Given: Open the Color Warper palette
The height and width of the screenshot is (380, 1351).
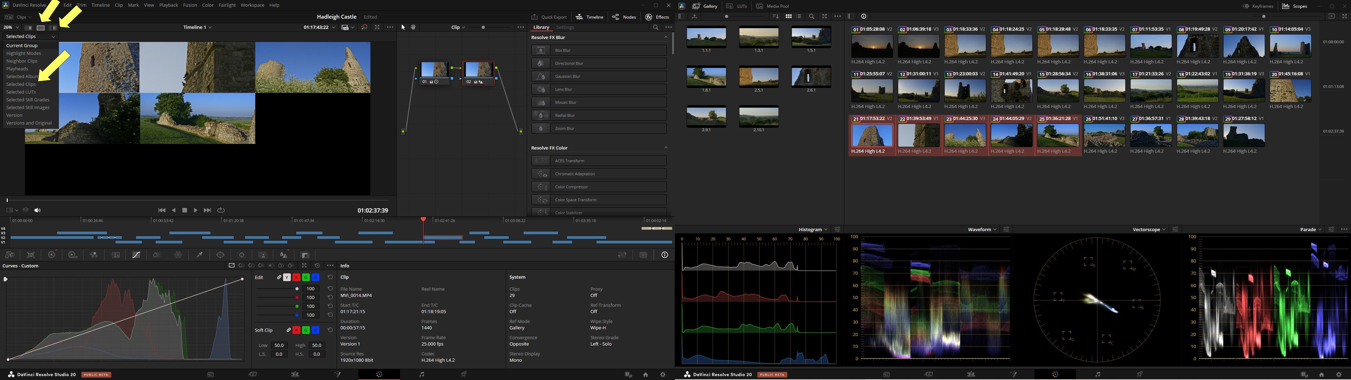Looking at the screenshot, I should point(178,255).
